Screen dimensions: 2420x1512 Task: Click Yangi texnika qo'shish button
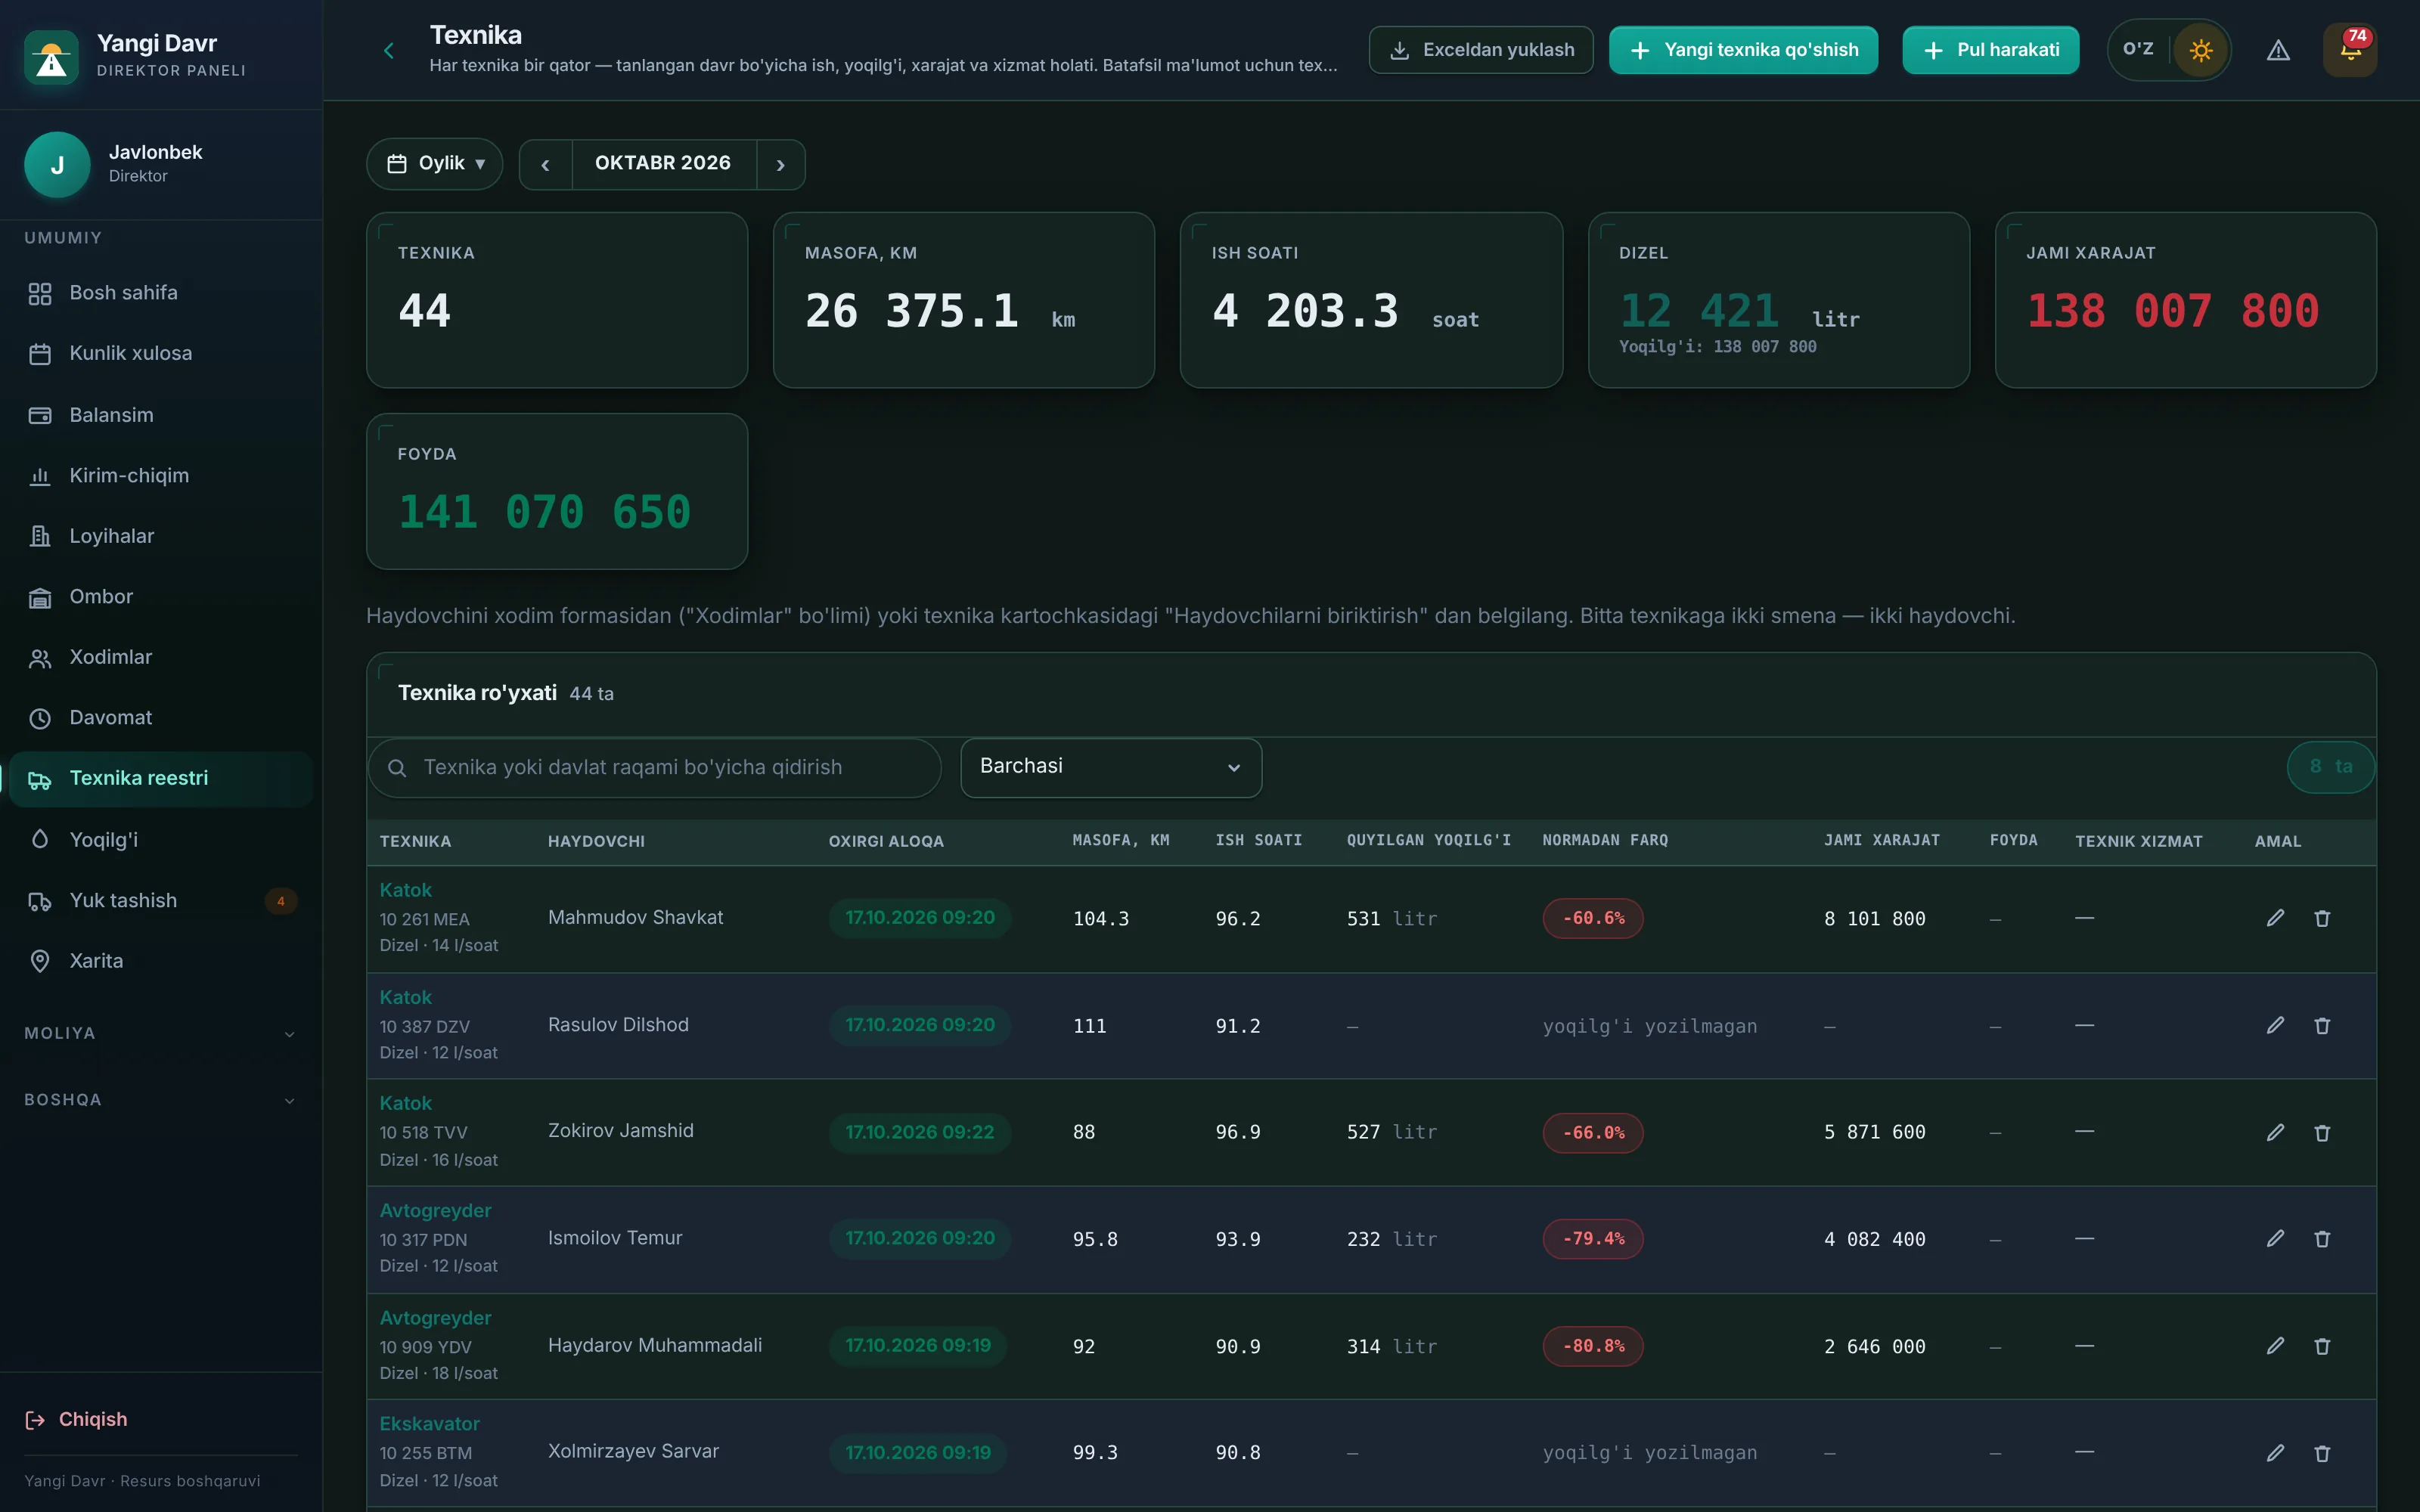point(1743,50)
